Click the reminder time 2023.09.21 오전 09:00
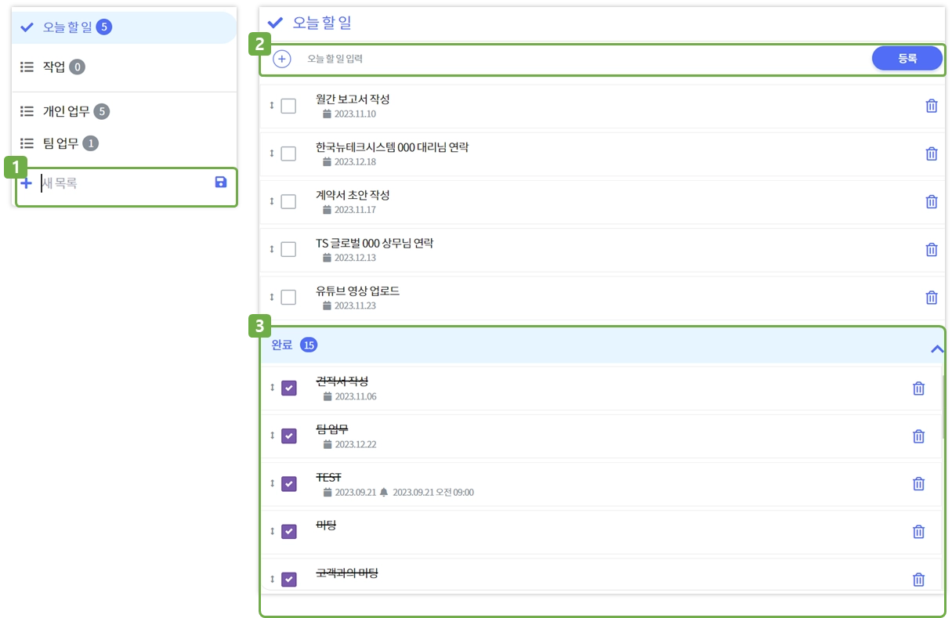Screen dimensions: 952x618 click(x=433, y=493)
